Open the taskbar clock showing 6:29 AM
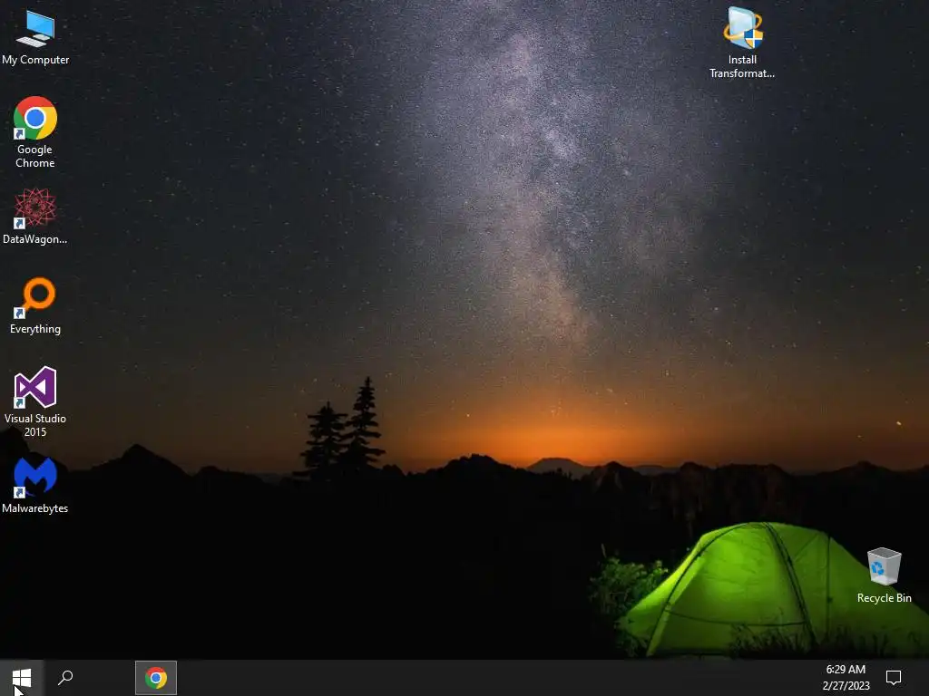929x696 pixels. pos(846,678)
